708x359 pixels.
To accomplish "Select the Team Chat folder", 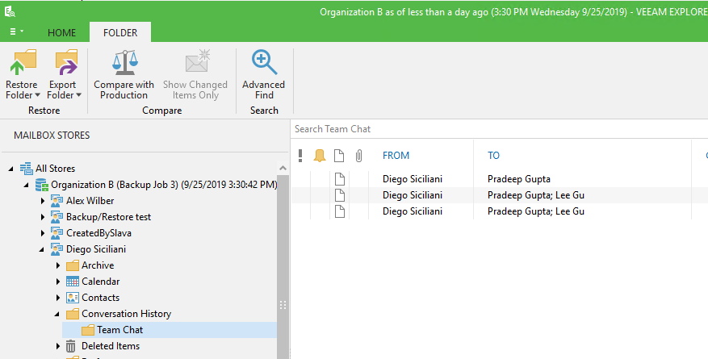I will [x=120, y=330].
